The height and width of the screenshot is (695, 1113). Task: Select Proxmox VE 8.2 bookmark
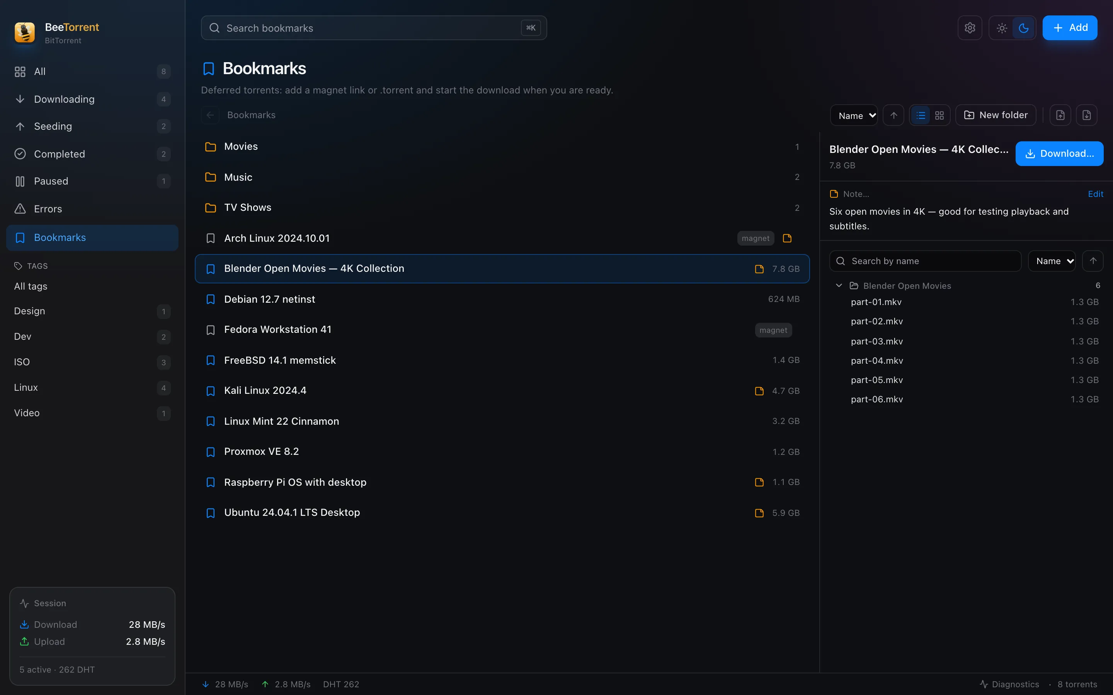[x=502, y=452]
